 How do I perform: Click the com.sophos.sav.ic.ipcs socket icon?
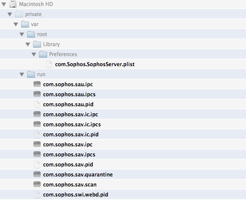tap(37, 124)
